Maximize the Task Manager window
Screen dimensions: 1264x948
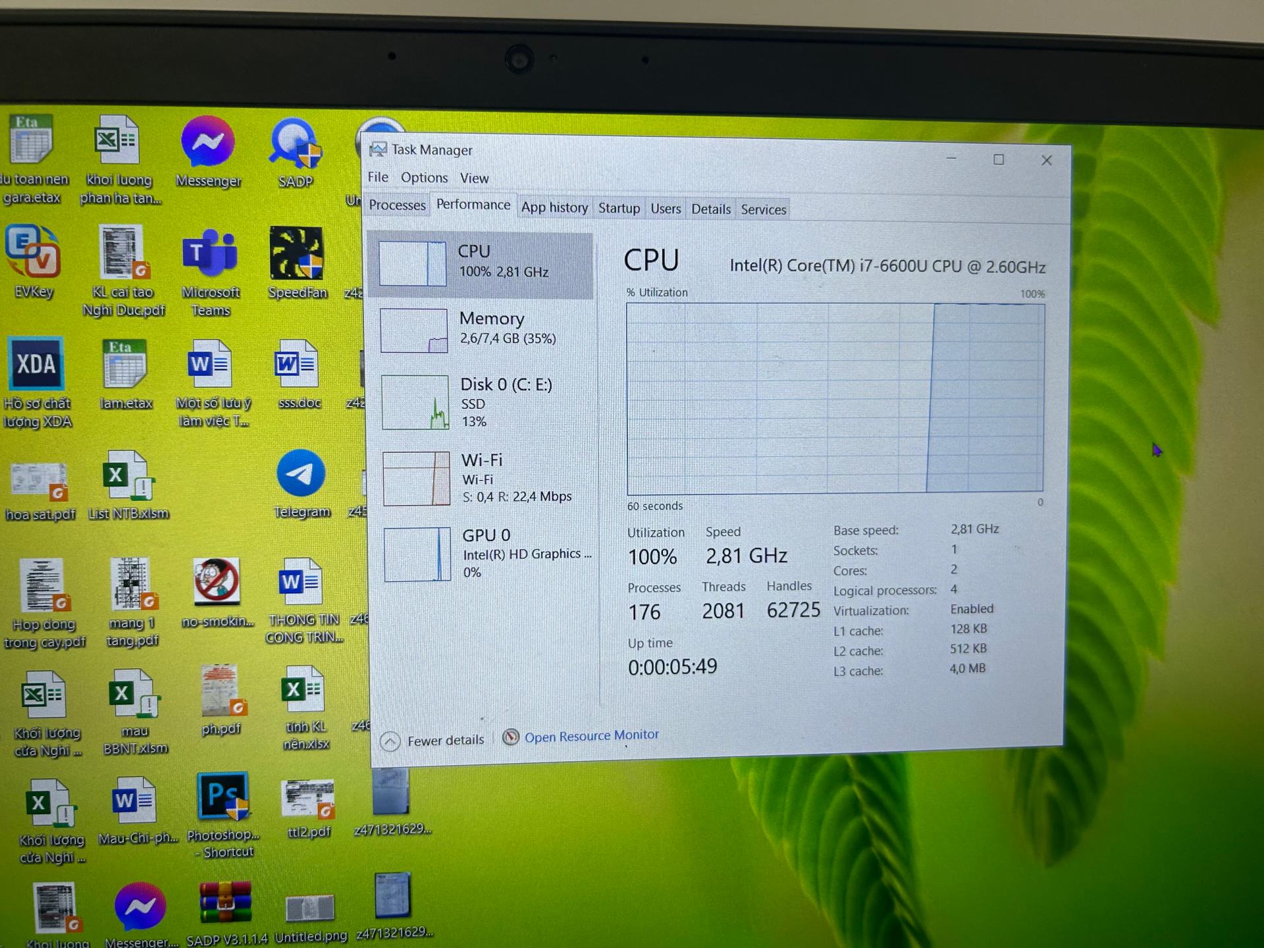point(999,159)
